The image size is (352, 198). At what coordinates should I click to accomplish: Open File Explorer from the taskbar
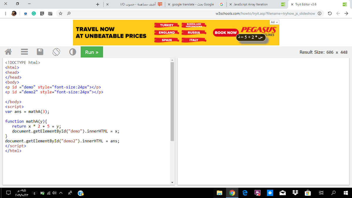[220, 193]
